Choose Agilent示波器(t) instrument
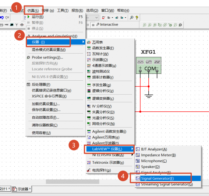The height and width of the screenshot is (196, 209). click(x=110, y=143)
